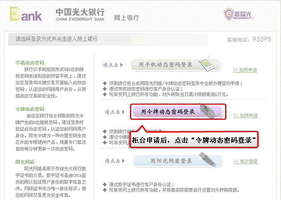281x200 pixels.
Task: Click the USB key icon
Action: tap(207, 159)
